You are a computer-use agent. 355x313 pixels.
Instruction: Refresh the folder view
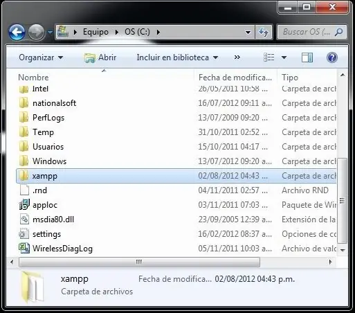coord(264,32)
